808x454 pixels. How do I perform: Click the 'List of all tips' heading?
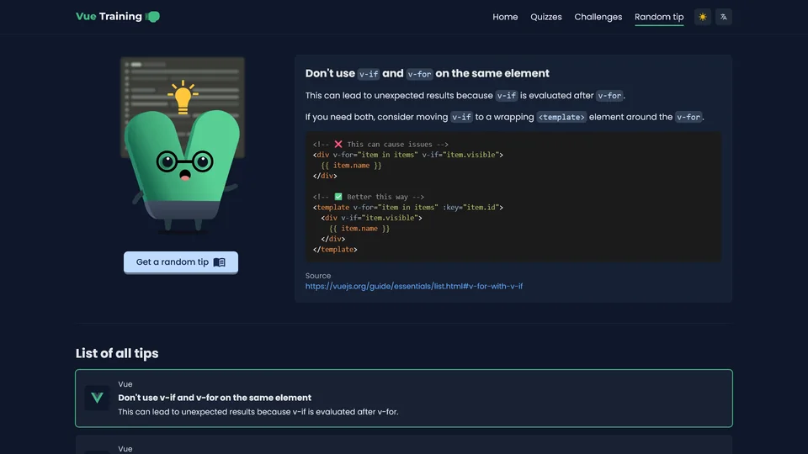tap(117, 353)
